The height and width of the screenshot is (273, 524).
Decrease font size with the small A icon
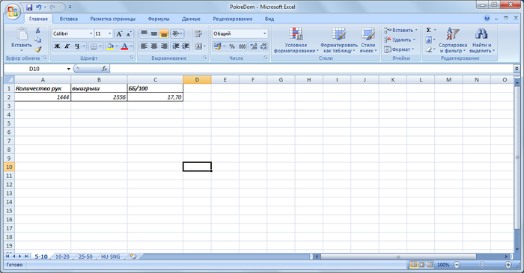pos(129,34)
